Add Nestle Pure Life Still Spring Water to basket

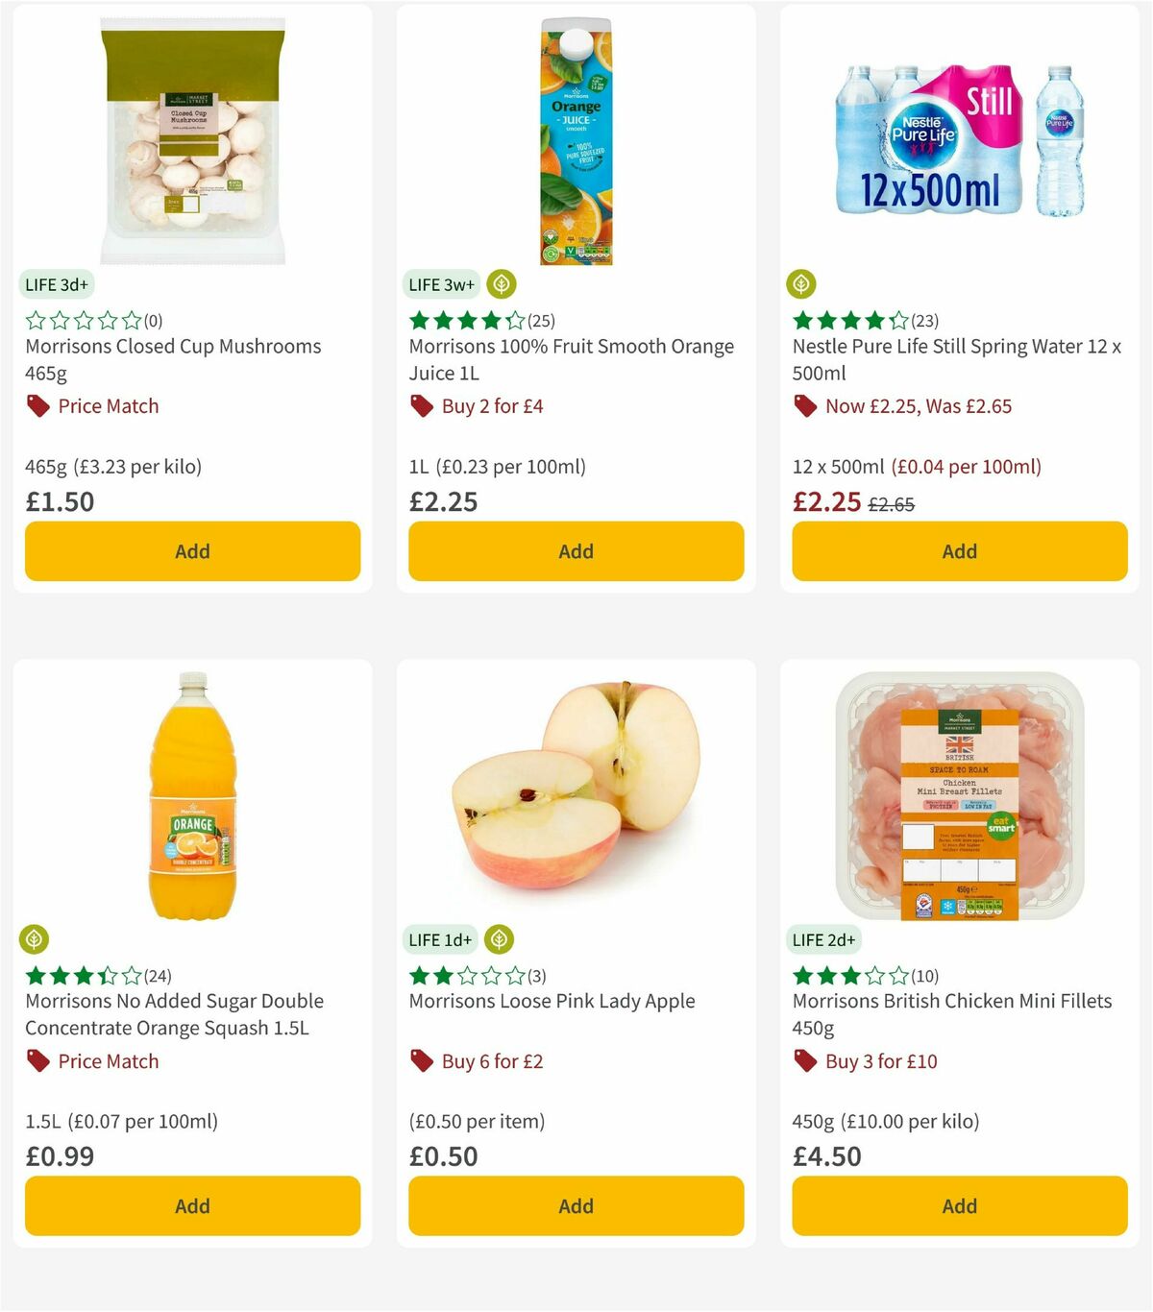pyautogui.click(x=959, y=551)
